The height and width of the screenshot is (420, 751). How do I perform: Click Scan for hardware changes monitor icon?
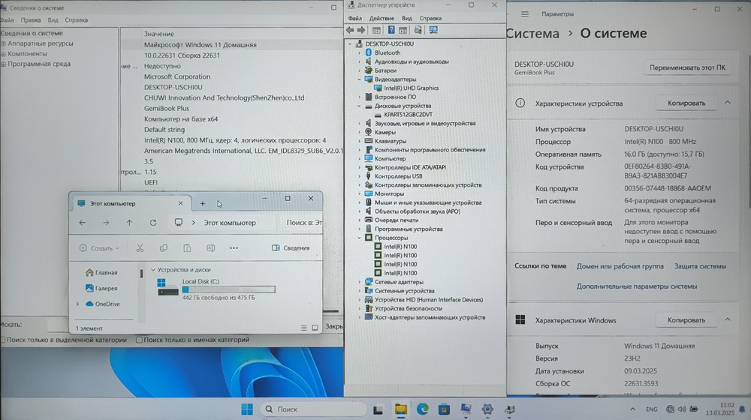pos(433,30)
